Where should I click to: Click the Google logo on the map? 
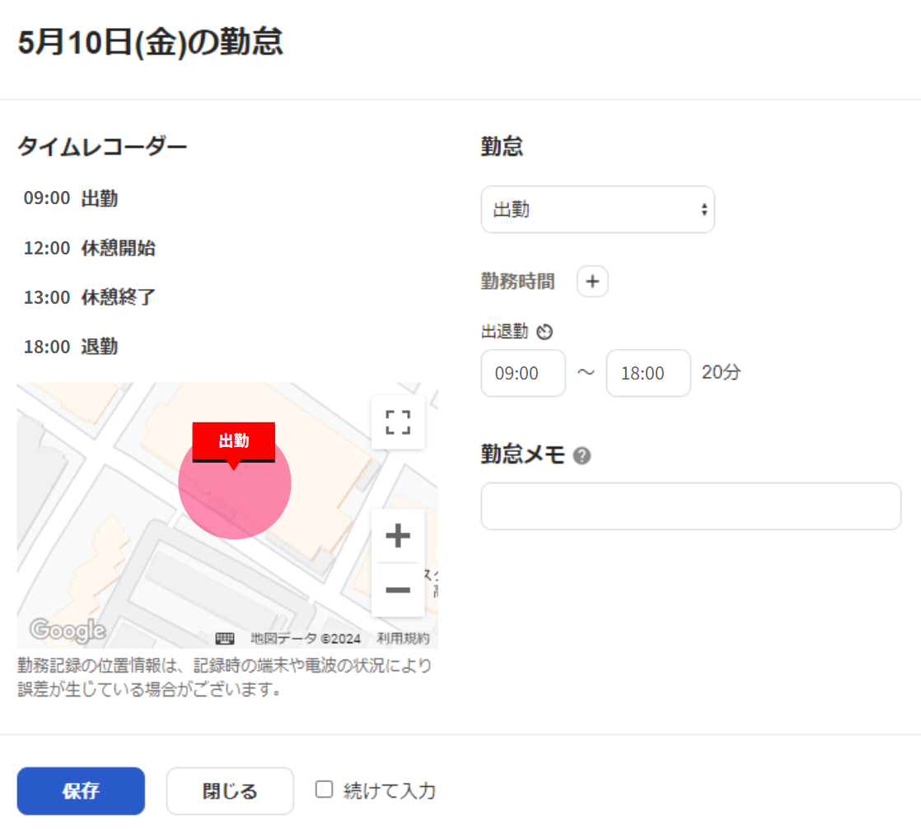[x=68, y=631]
